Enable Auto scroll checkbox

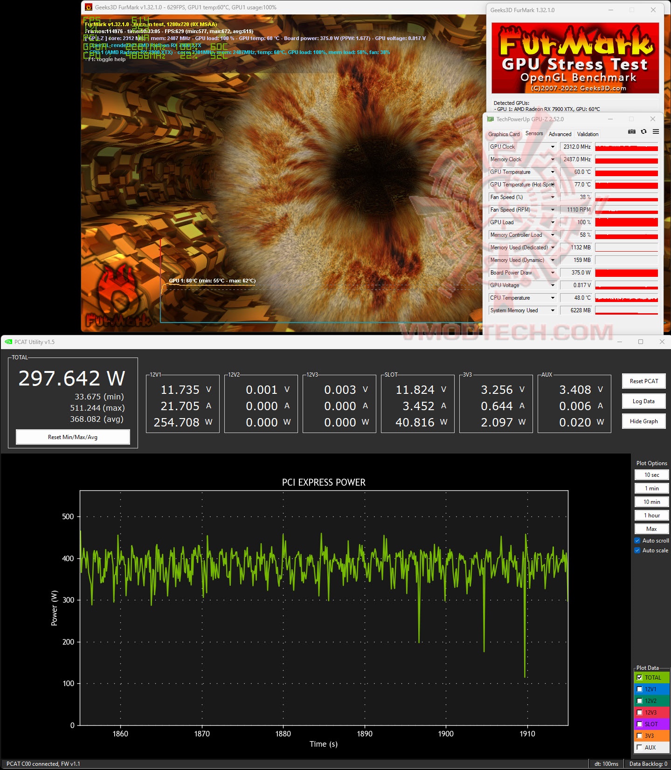pos(637,541)
